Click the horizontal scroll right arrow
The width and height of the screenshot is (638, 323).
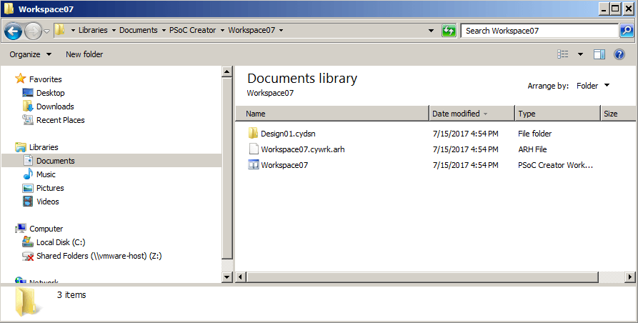click(630, 277)
